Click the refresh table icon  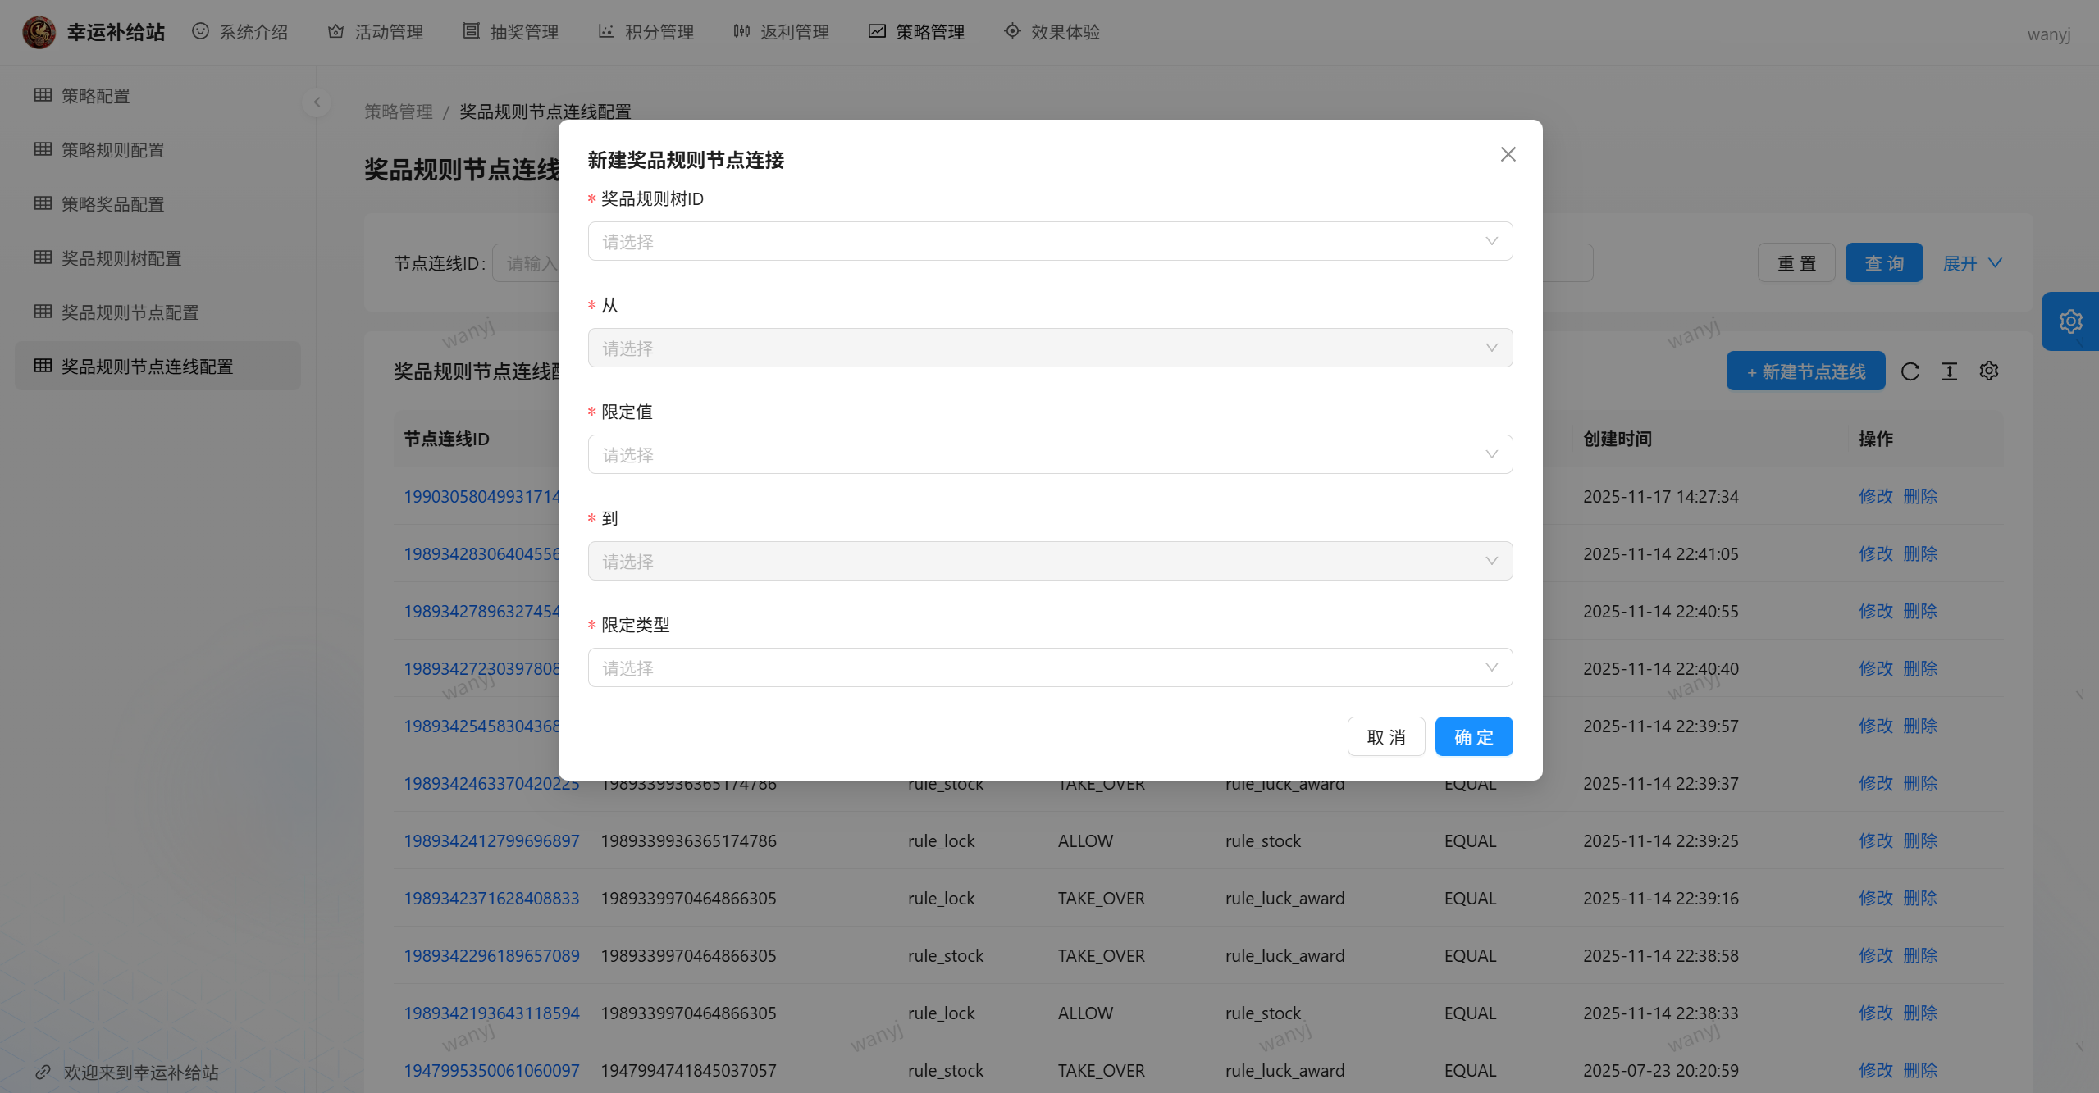click(x=1910, y=371)
